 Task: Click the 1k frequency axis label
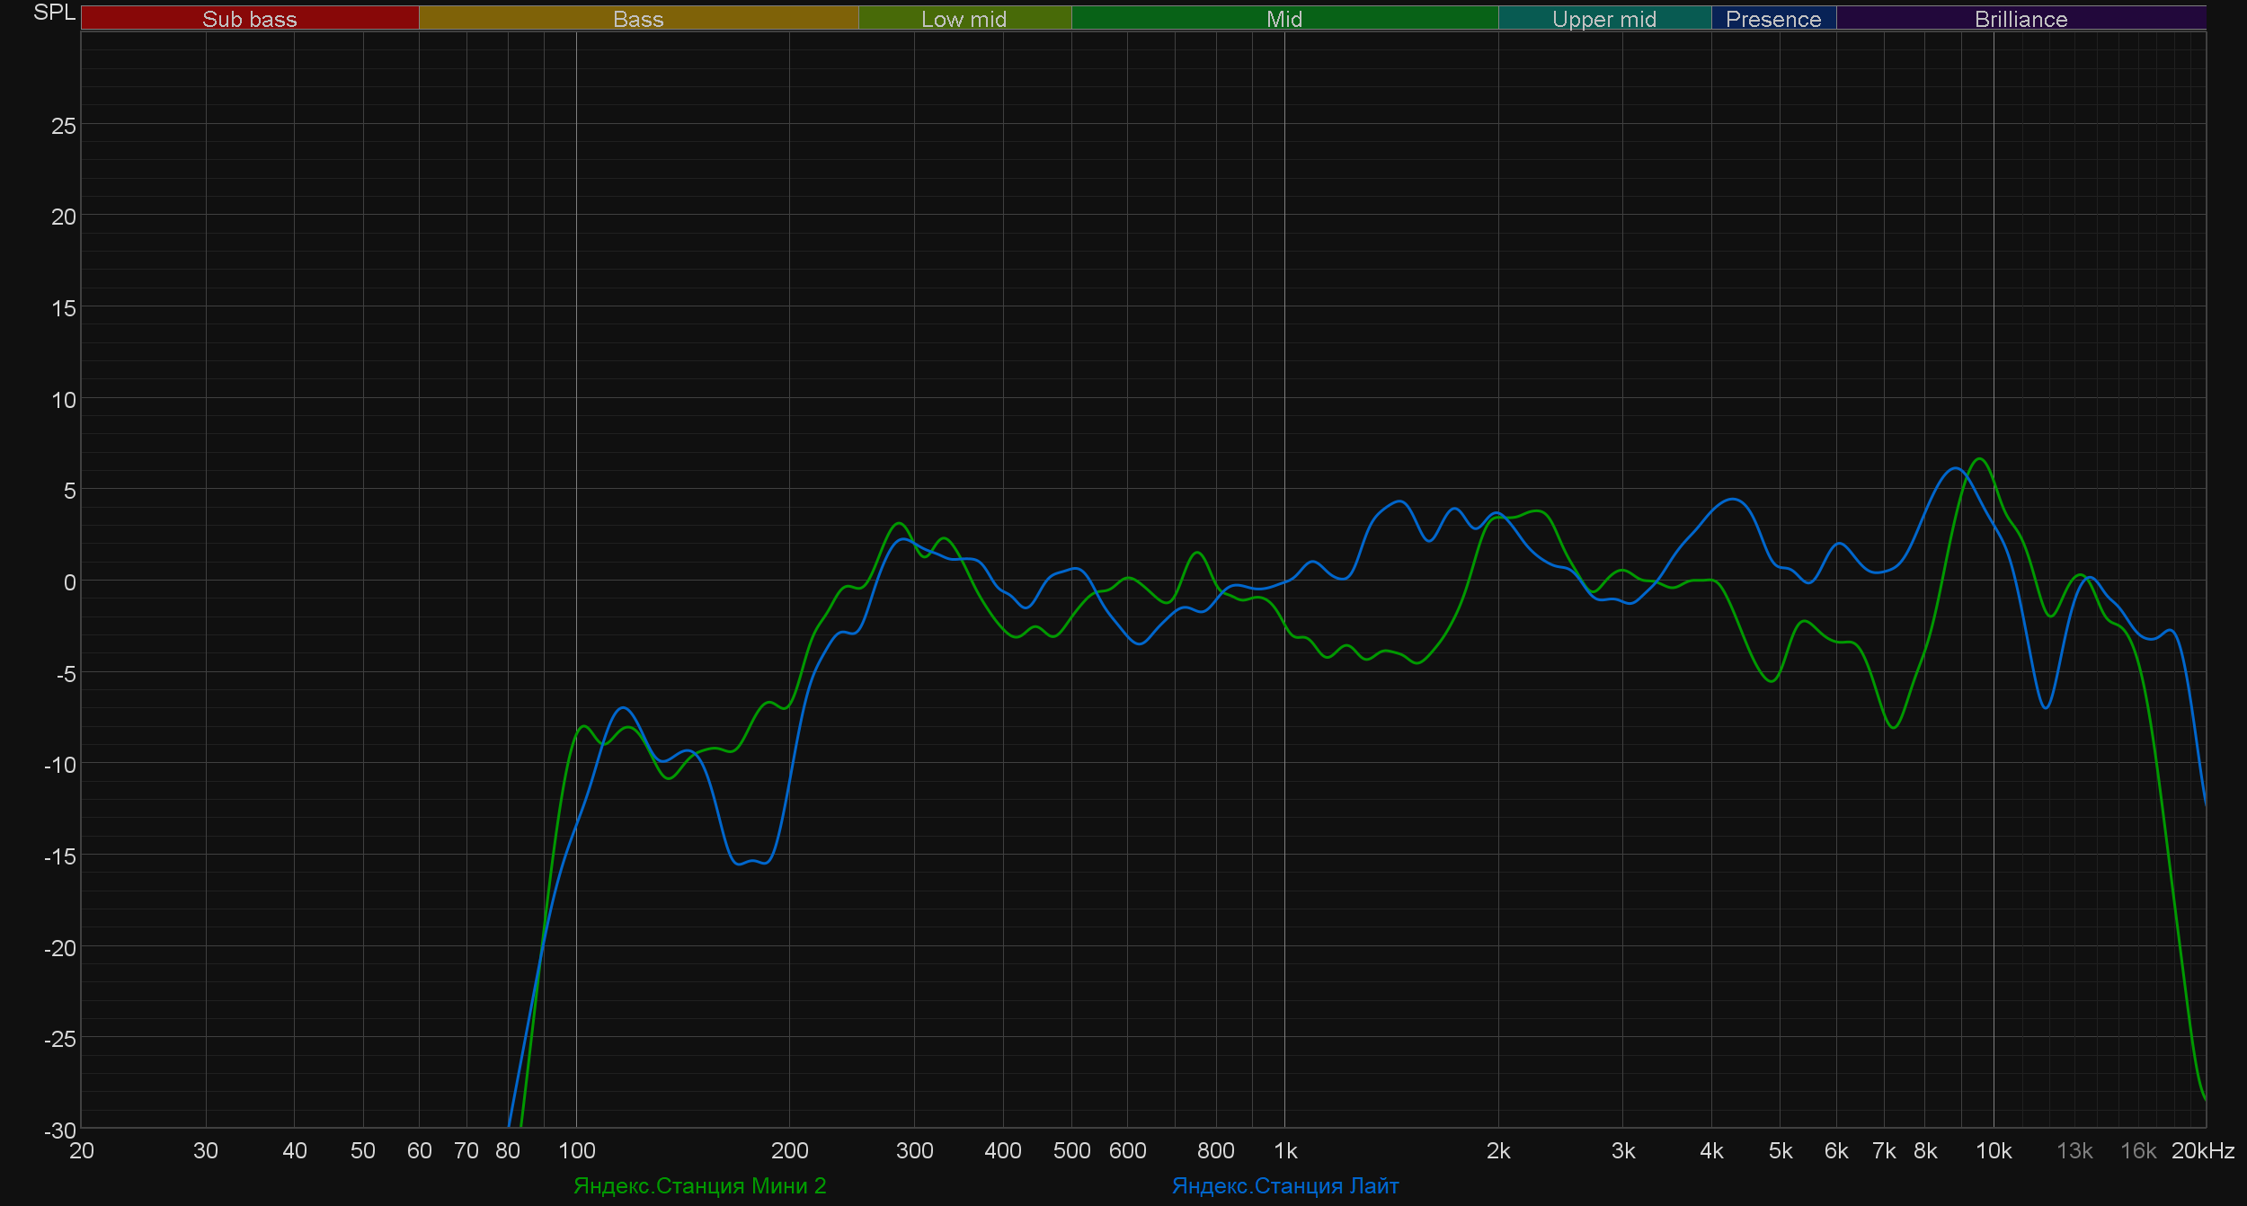tap(1284, 1150)
